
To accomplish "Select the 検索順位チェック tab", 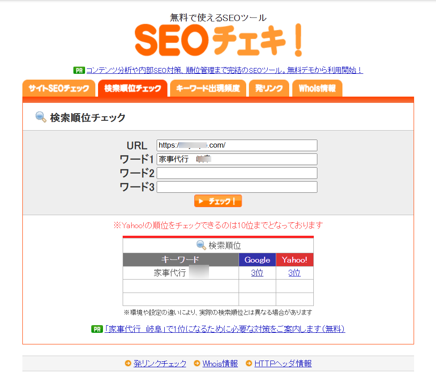I will tap(133, 89).
